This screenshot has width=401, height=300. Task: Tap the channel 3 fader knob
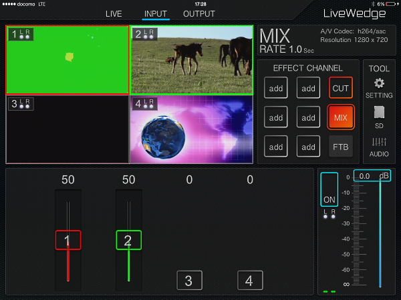pos(189,281)
